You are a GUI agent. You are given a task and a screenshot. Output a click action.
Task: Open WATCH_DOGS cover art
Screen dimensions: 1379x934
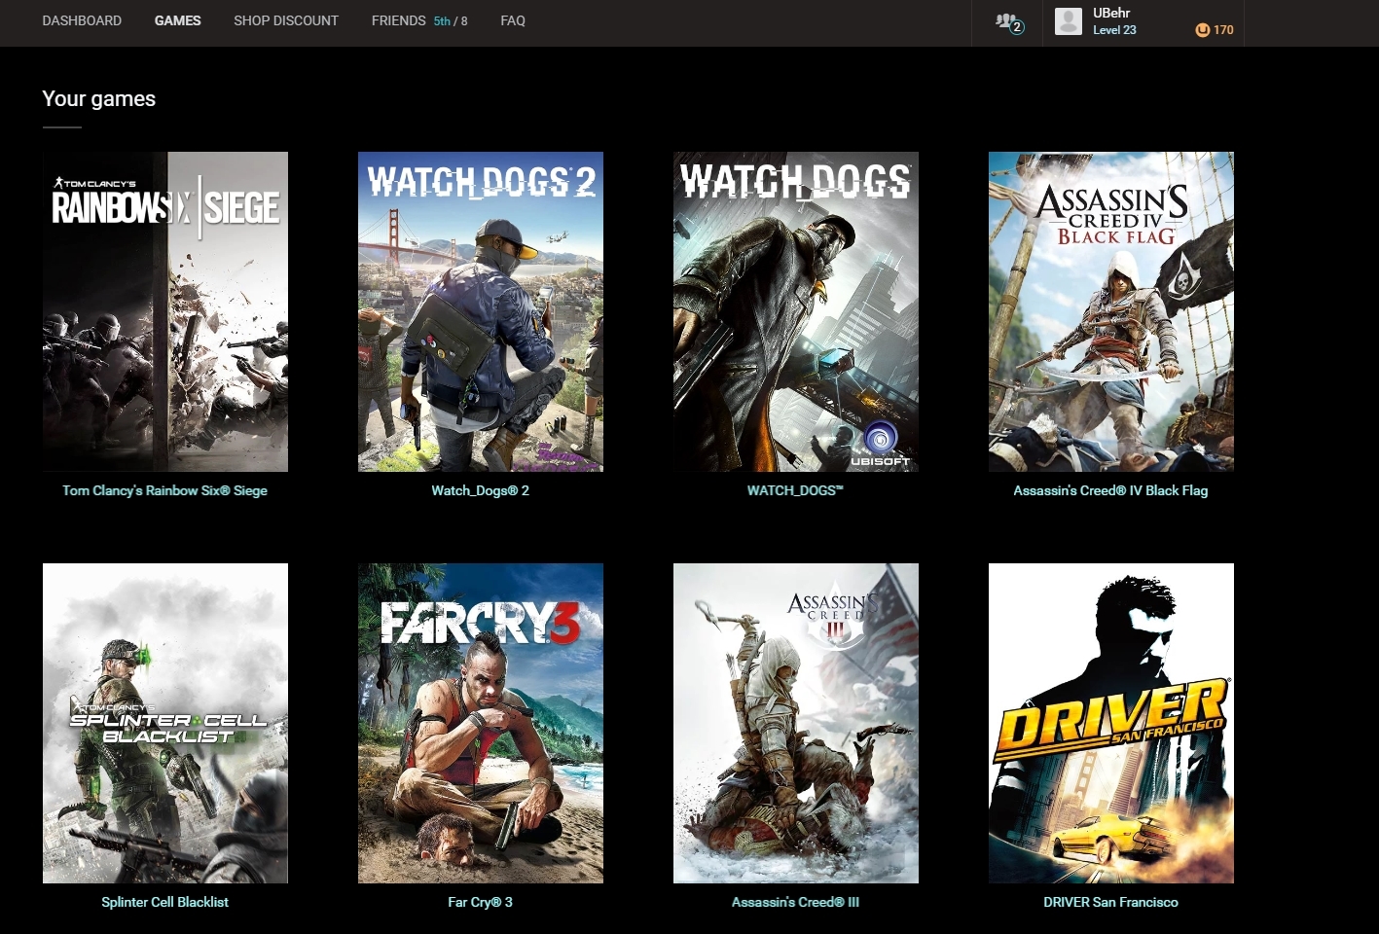pos(796,311)
